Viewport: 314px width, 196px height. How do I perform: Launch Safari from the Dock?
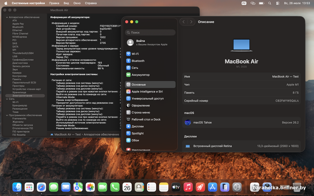click(42, 187)
